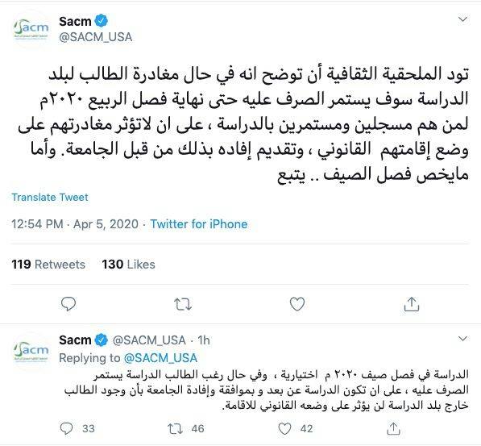Open Sacm profile picture on main tweet

pyautogui.click(x=31, y=29)
